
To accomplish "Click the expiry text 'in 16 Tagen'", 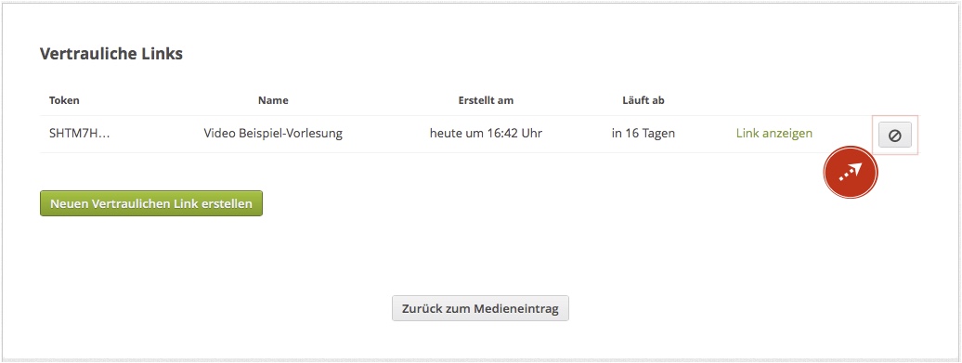I will [643, 133].
